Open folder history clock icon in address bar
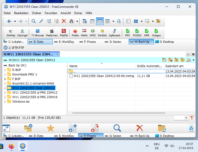 click(x=164, y=60)
